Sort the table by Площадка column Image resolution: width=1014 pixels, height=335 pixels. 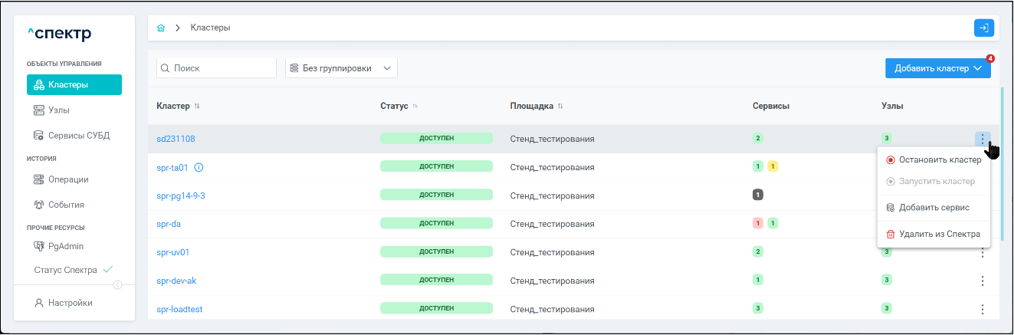click(x=560, y=106)
